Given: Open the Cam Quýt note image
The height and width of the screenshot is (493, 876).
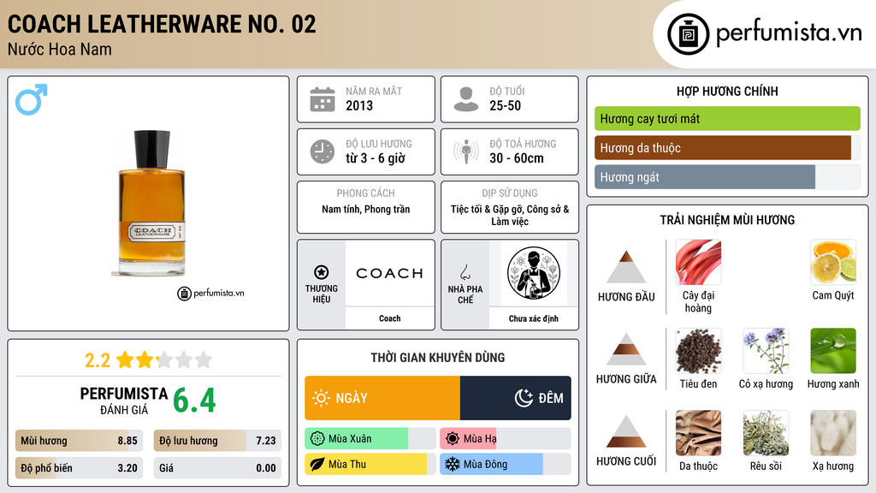Looking at the screenshot, I should (x=833, y=263).
